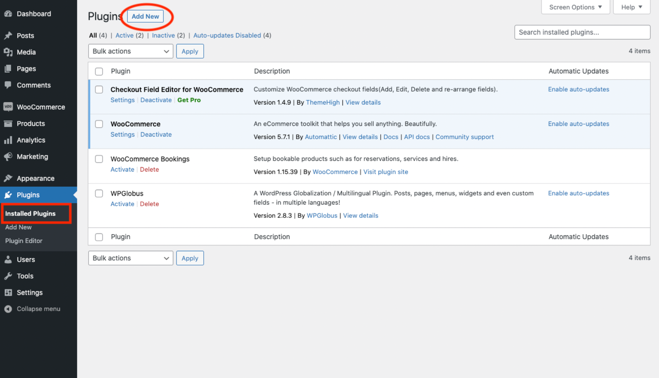Check the WooCommerce plugin row checkbox
This screenshot has height=378, width=659.
coord(99,124)
